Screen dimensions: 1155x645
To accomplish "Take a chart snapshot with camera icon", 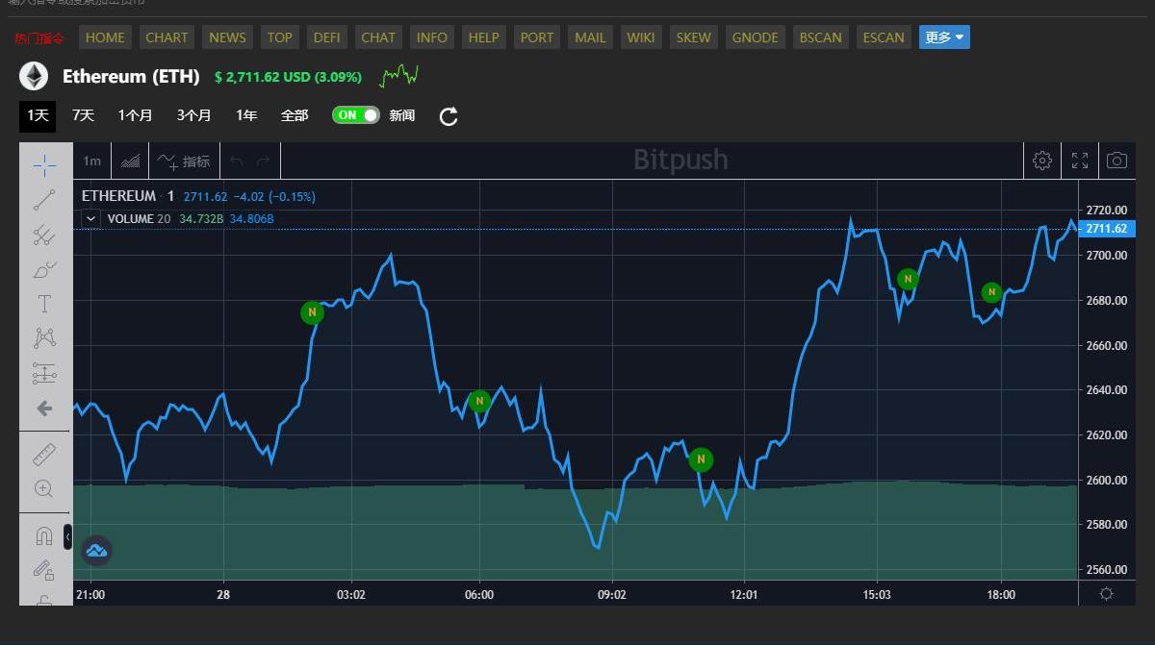I will [x=1116, y=161].
